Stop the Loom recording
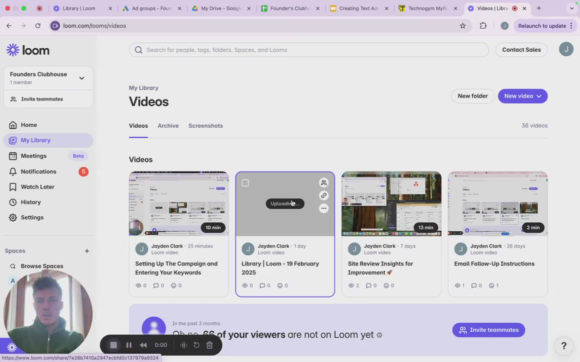580x362 pixels. coord(114,345)
